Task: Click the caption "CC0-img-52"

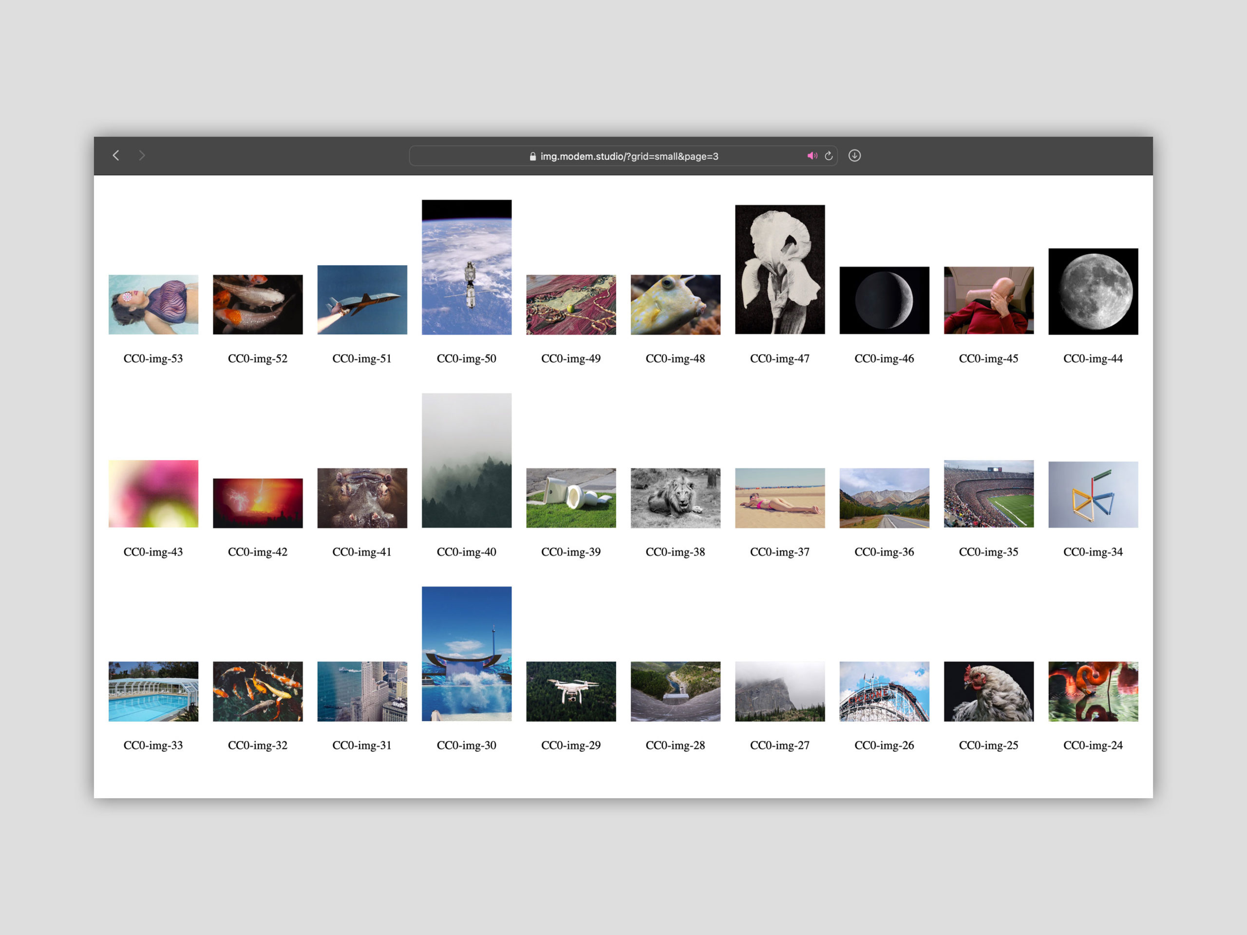Action: coord(258,358)
